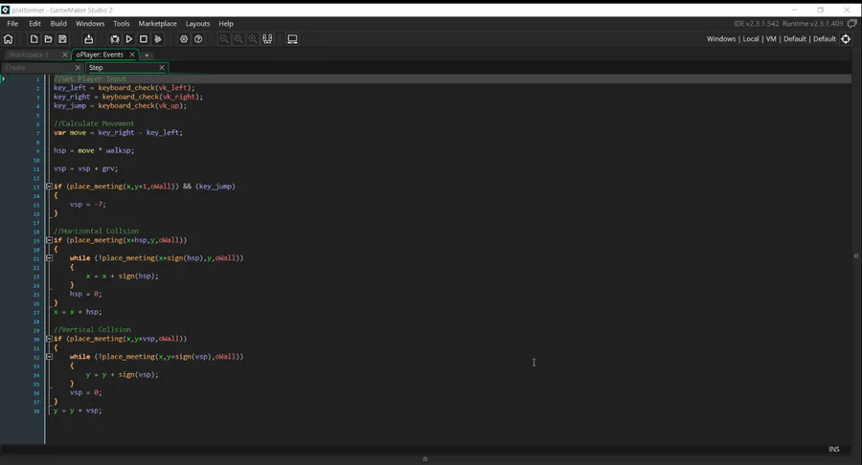
Task: Open the Windows menu
Action: pyautogui.click(x=90, y=24)
